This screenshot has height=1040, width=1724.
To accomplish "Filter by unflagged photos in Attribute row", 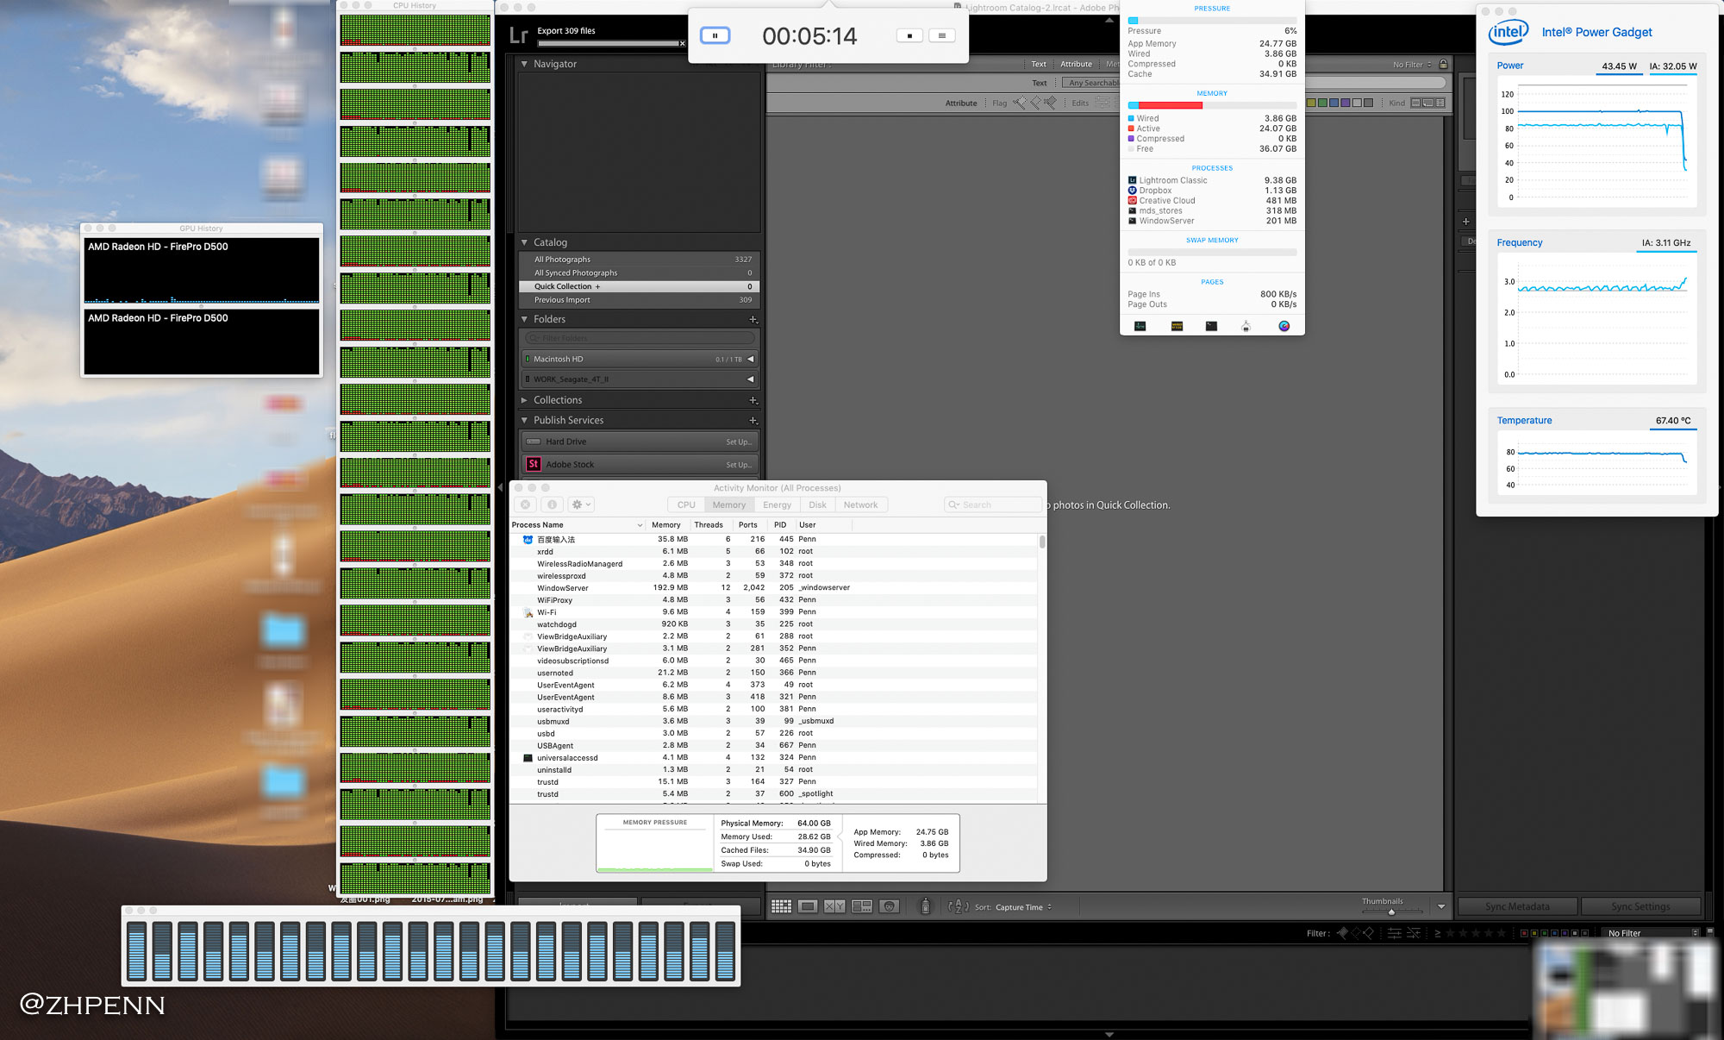I will (1035, 103).
